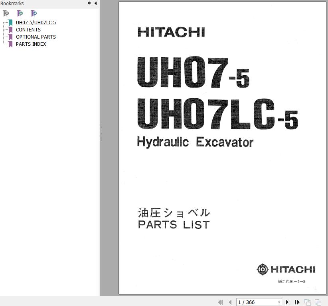Click the previous view icon in status bar
The width and height of the screenshot is (328, 306).
(308, 302)
